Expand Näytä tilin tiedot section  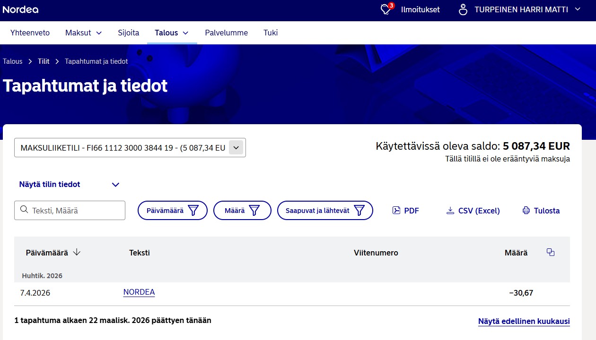[69, 185]
